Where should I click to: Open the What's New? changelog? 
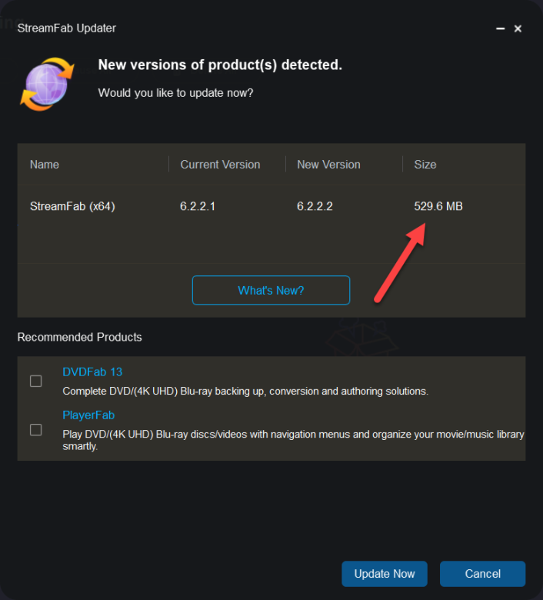pyautogui.click(x=271, y=291)
